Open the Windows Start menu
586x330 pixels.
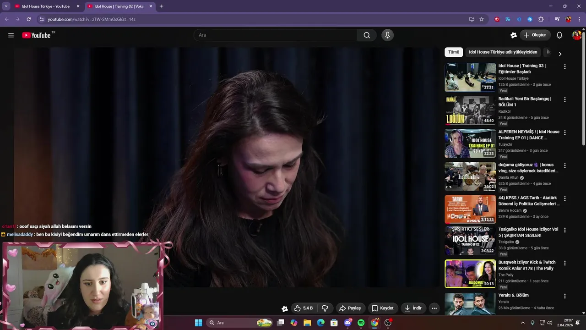(198, 323)
